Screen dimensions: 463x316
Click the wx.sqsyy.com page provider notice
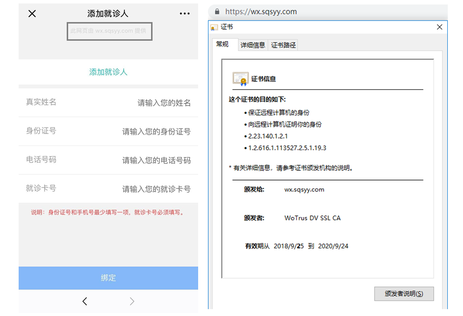click(x=108, y=31)
